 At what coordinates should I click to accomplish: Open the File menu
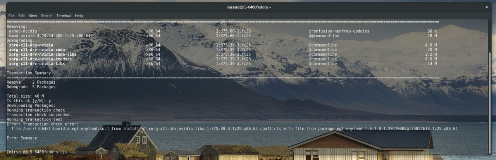pos(11,16)
